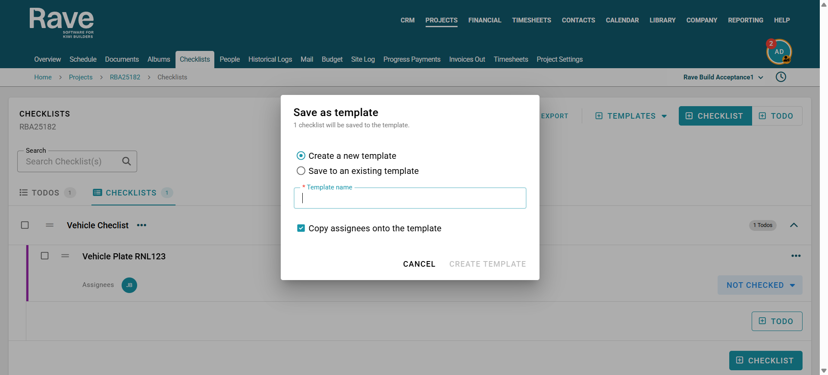This screenshot has height=375, width=828.
Task: Open the Financial menu
Action: 485,20
